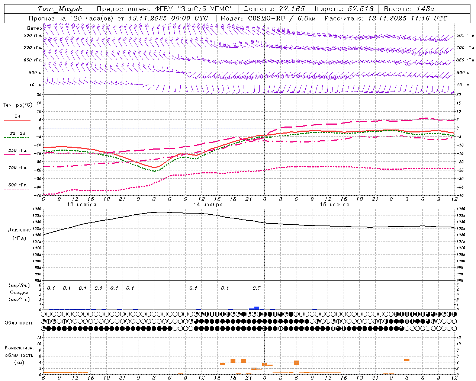Click the Тем-ра(°C) temperature panel label
The image size is (476, 381).
[x=17, y=105]
